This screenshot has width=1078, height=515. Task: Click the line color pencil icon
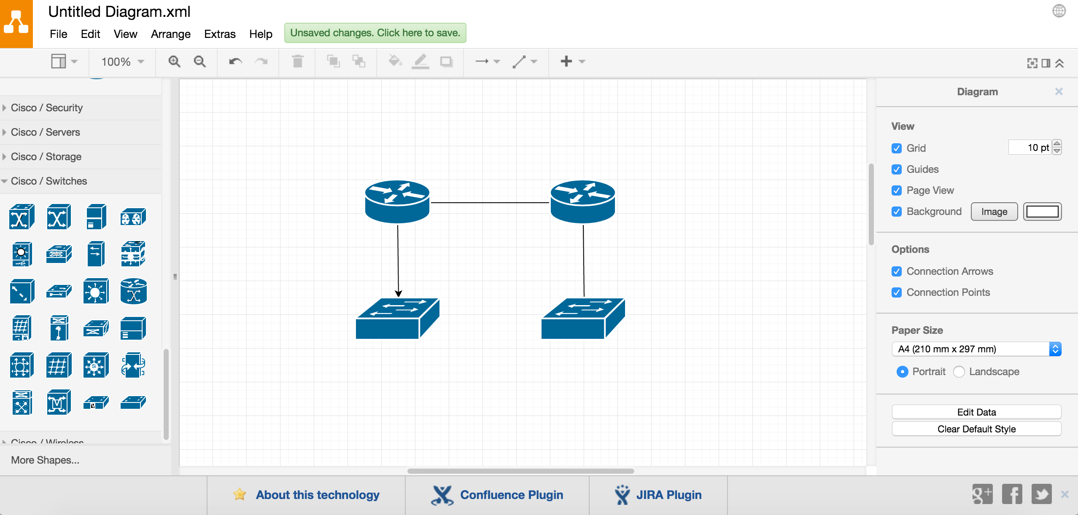point(420,62)
